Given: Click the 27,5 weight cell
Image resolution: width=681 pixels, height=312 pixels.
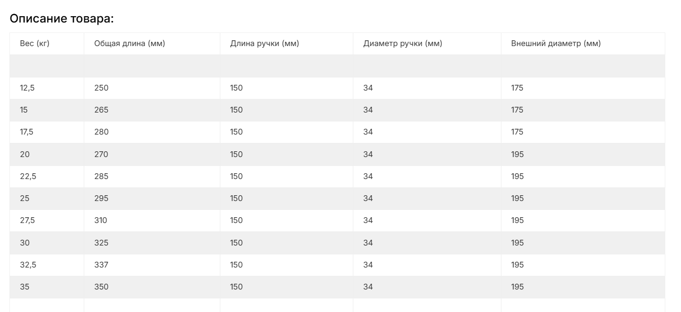Looking at the screenshot, I should [27, 220].
